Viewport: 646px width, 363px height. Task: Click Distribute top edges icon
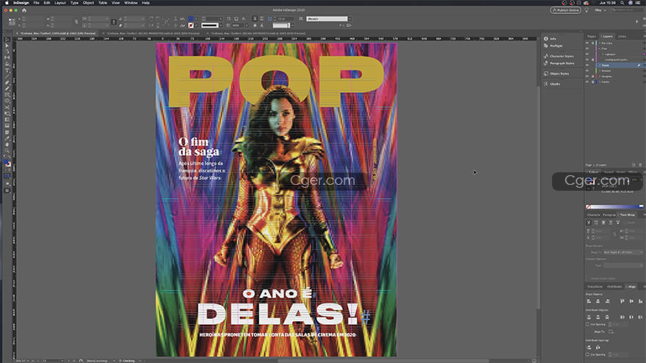pos(589,317)
